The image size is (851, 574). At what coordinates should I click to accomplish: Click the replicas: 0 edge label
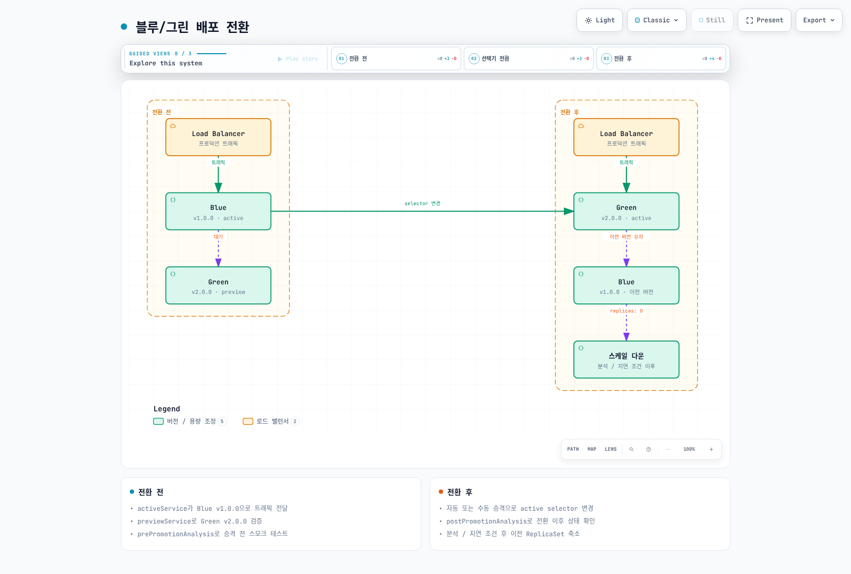click(626, 311)
